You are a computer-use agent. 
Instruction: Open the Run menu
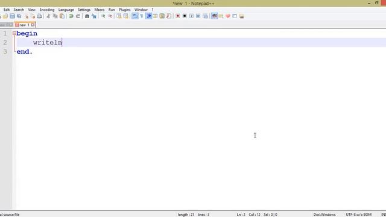[112, 10]
